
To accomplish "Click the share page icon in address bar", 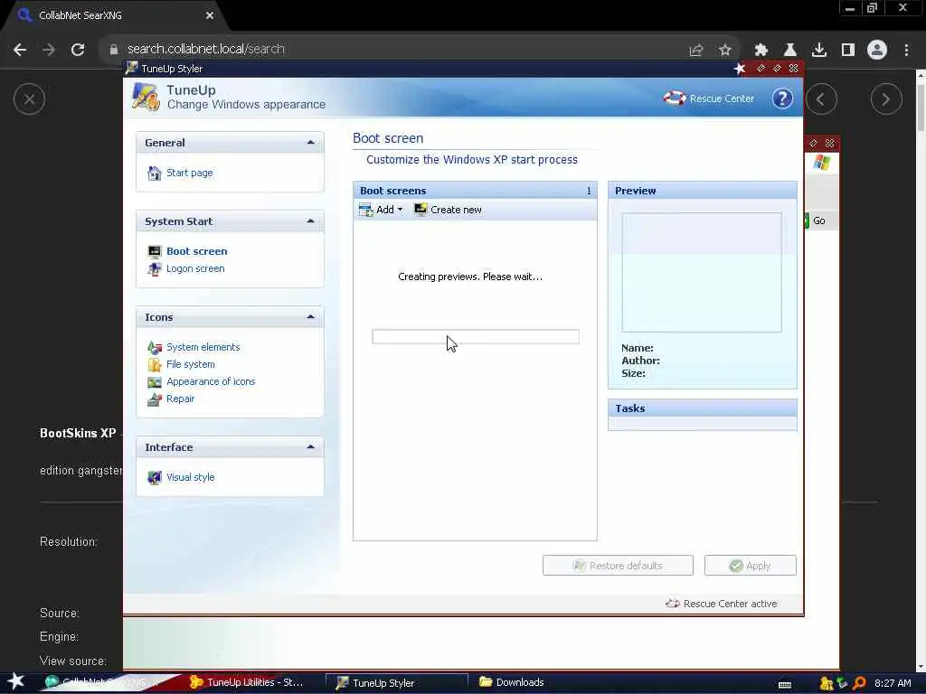I will tap(696, 51).
